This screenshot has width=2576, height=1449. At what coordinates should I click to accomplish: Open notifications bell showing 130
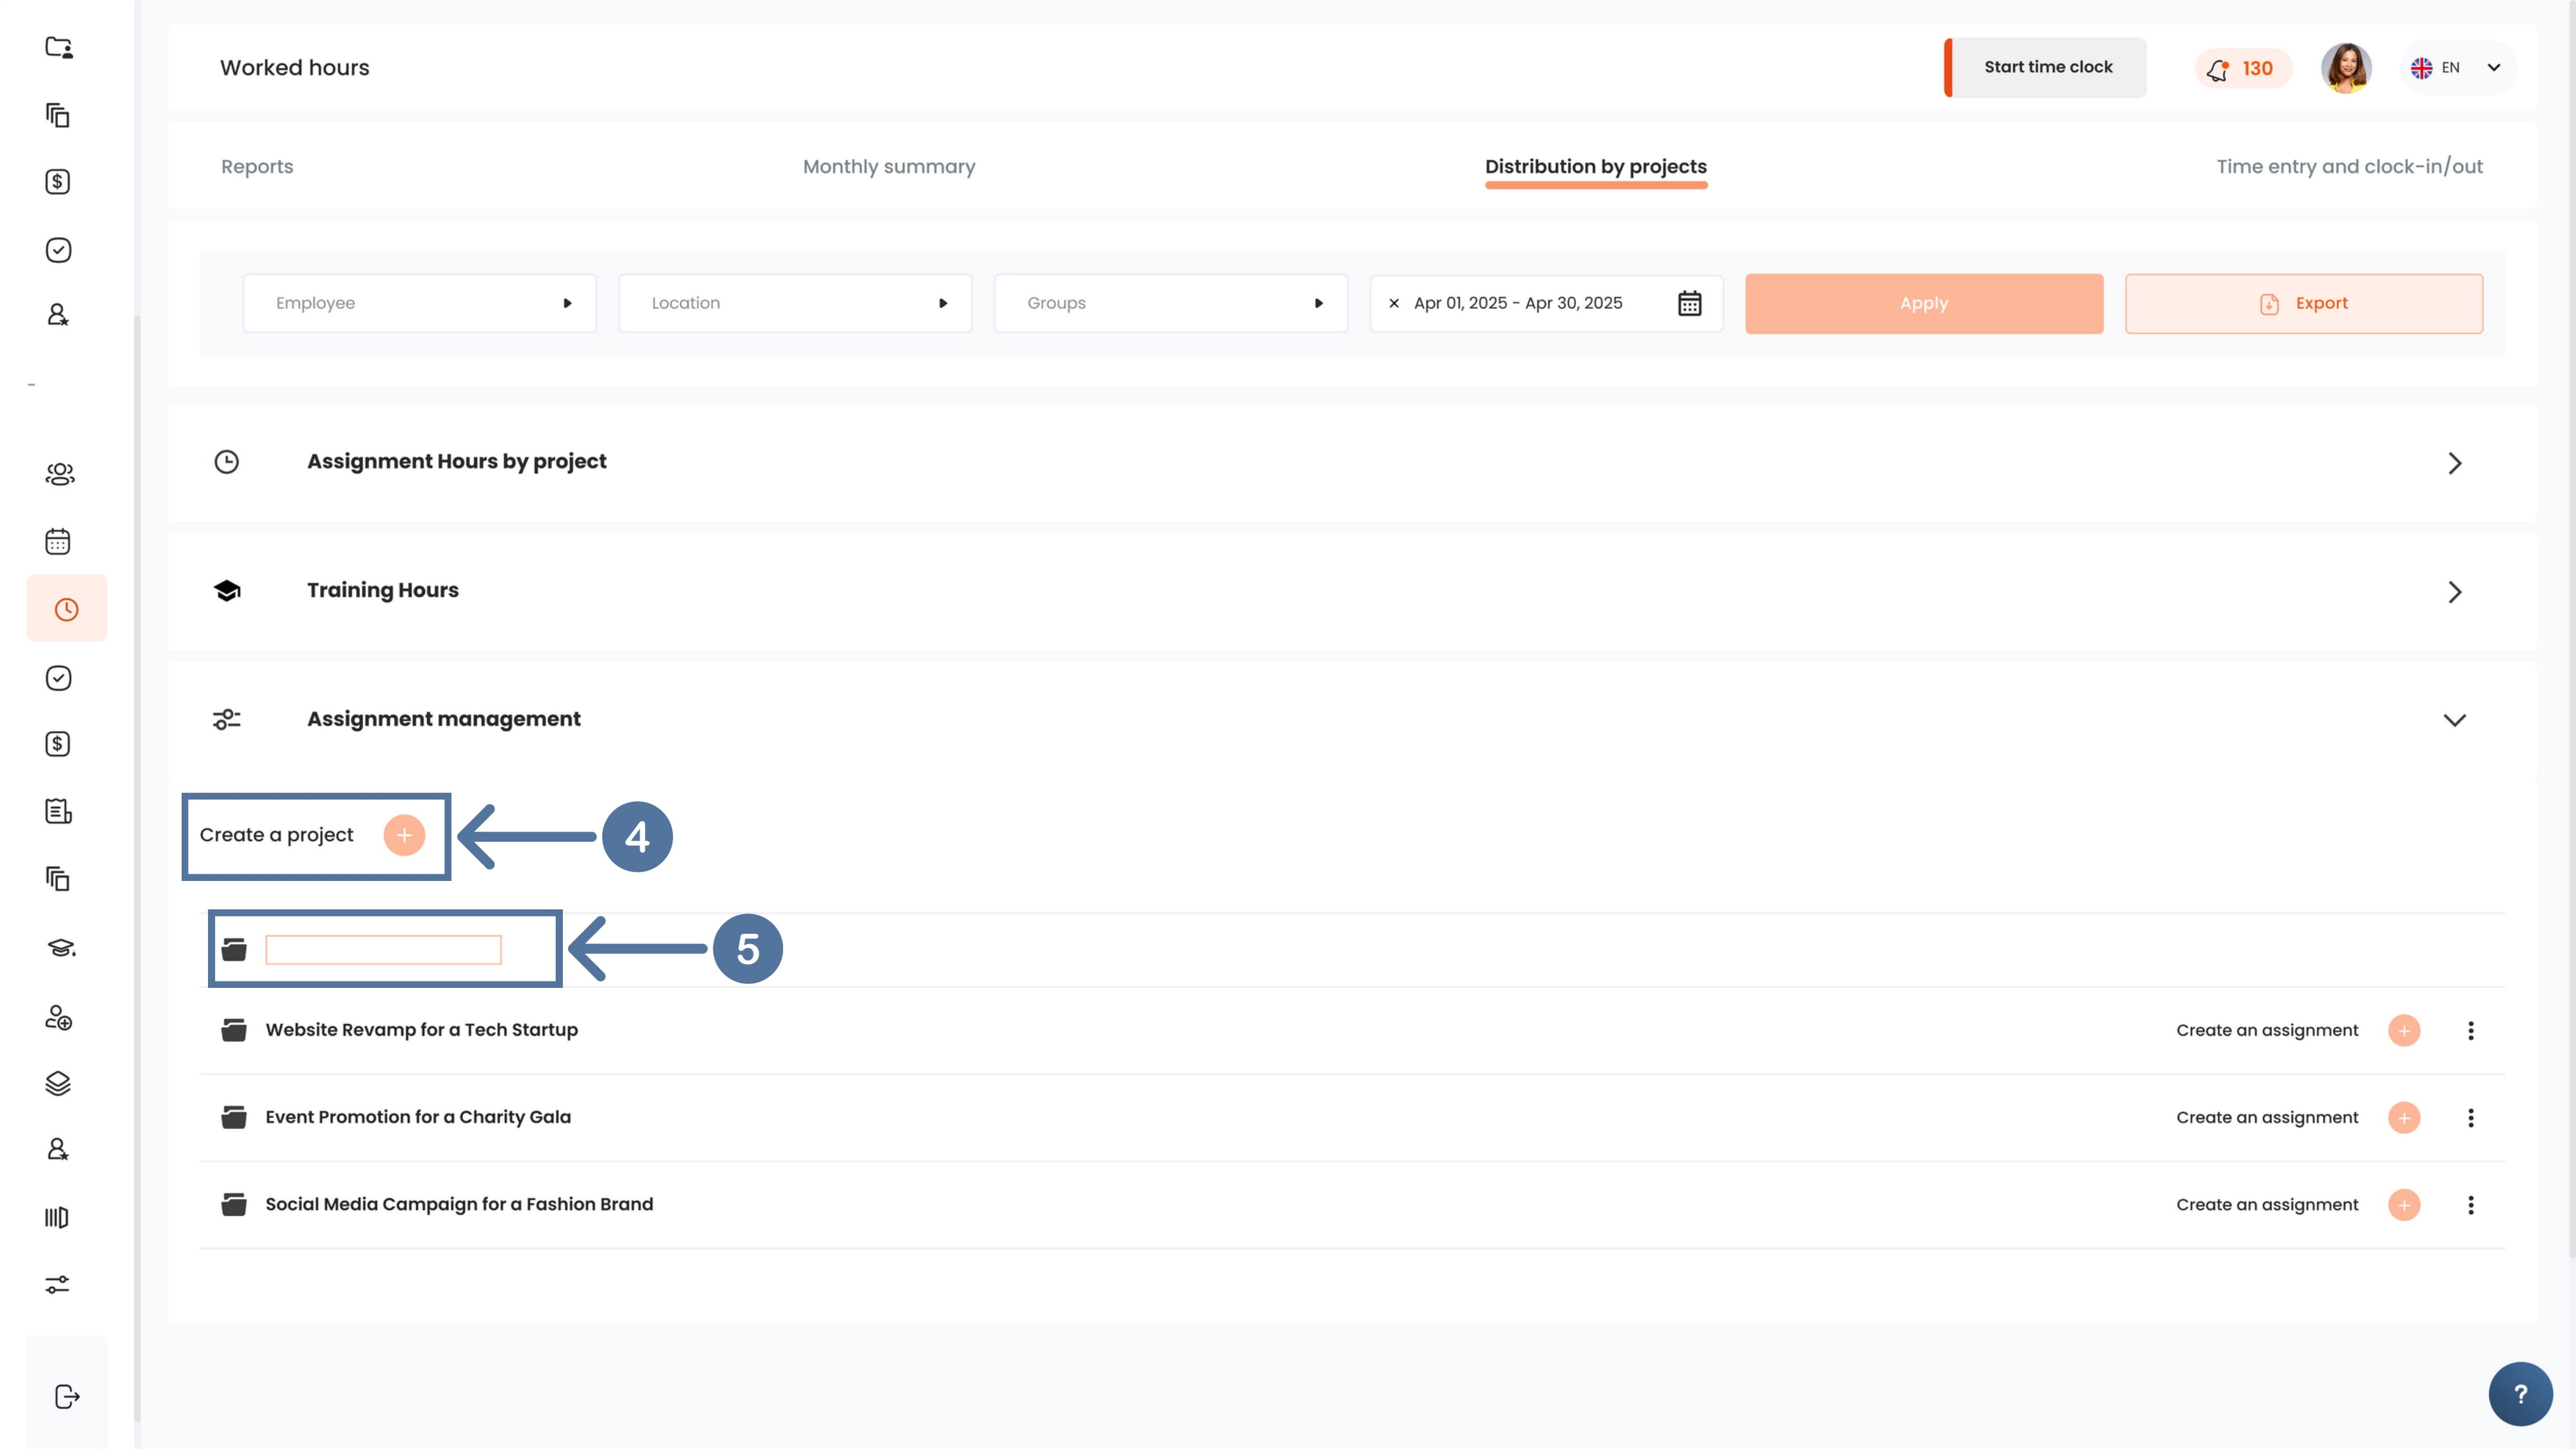(x=2242, y=68)
